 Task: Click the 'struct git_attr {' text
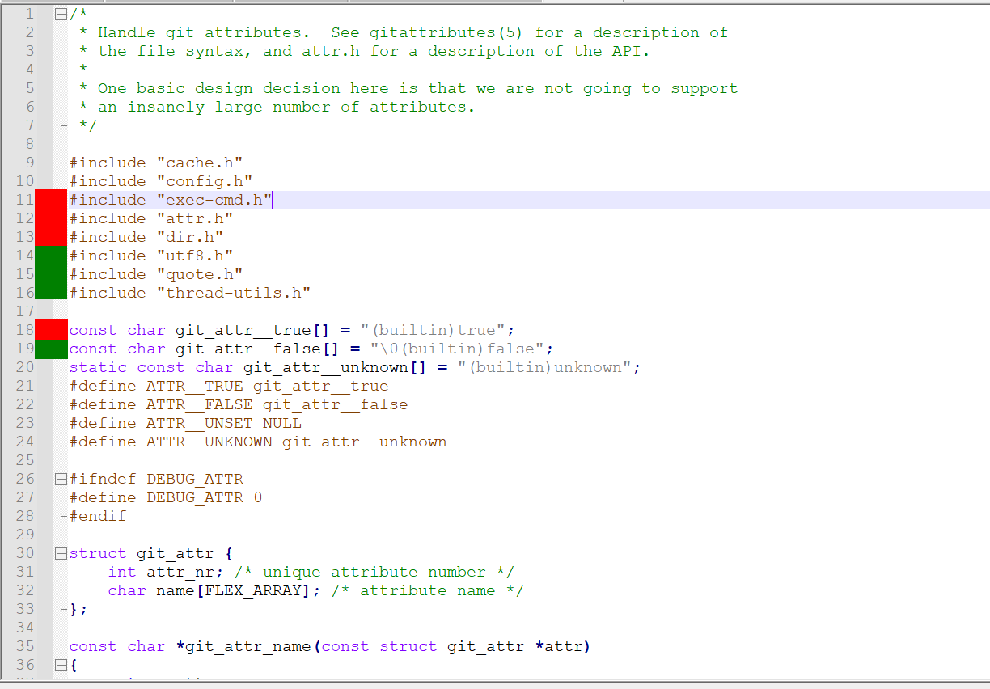click(151, 553)
